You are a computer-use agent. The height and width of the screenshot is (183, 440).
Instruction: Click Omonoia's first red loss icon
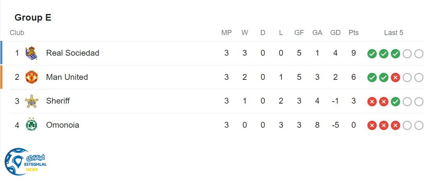(x=372, y=125)
